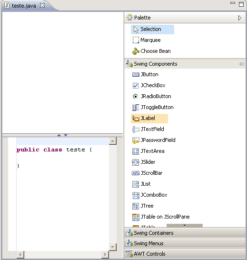The height and width of the screenshot is (260, 247).
Task: Collapse the Palette with the arrow button
Action: (x=240, y=18)
